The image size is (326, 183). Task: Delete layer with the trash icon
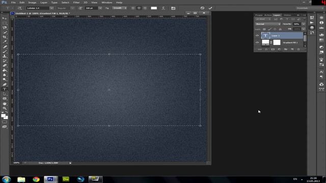[298, 49]
